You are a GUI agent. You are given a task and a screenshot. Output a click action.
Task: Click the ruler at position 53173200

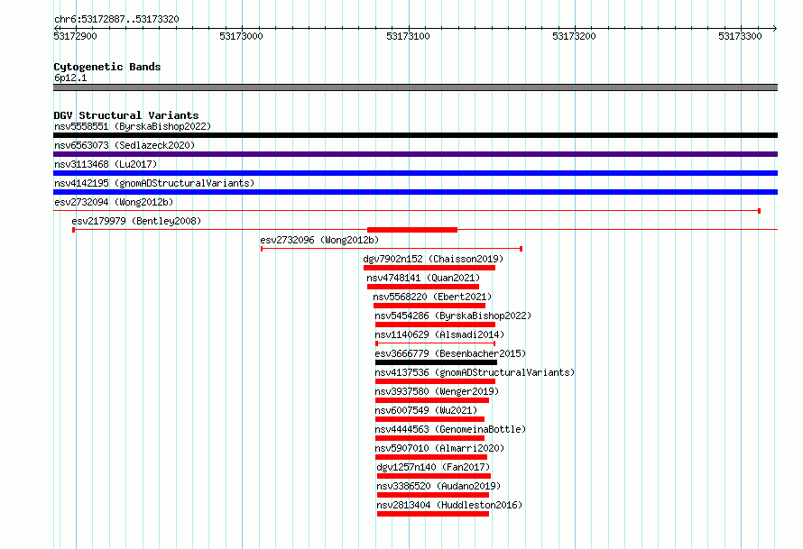[574, 36]
